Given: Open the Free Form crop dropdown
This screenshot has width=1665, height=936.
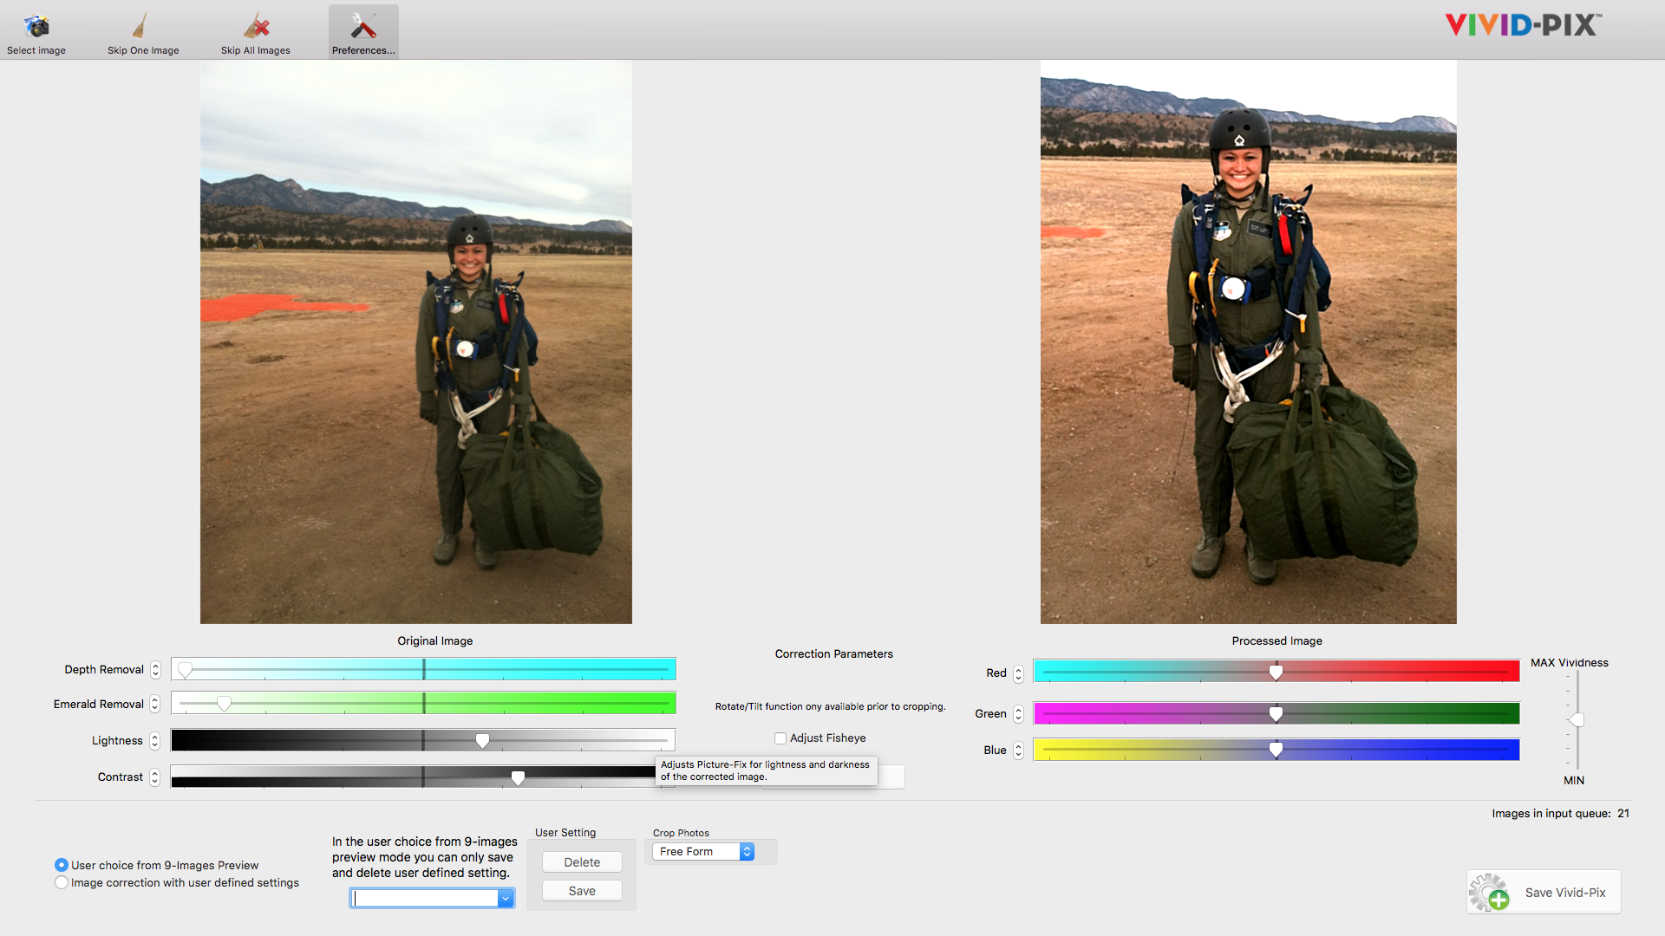Looking at the screenshot, I should pos(702,852).
